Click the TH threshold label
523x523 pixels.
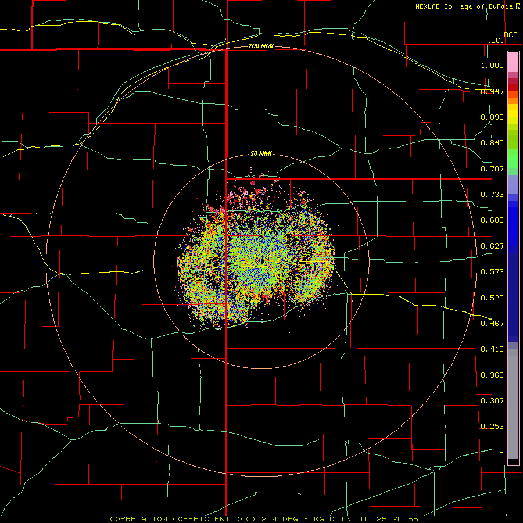click(x=499, y=453)
